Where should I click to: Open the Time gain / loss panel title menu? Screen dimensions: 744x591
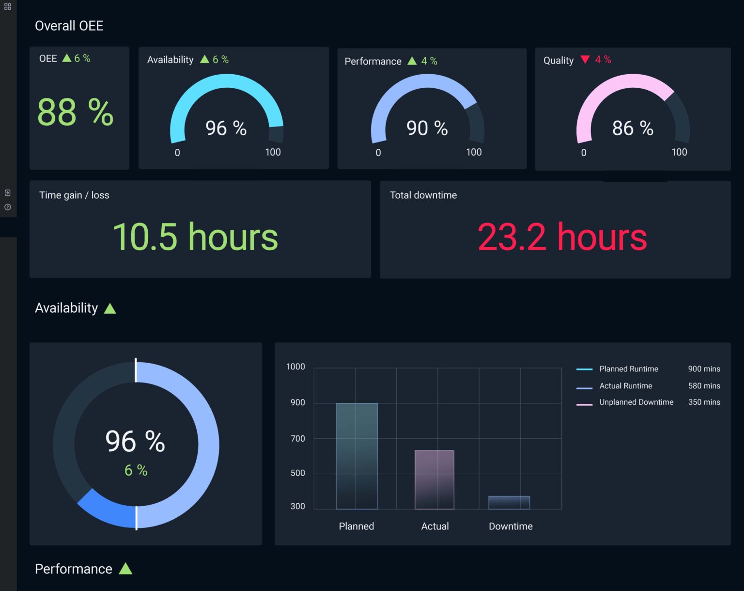pyautogui.click(x=74, y=195)
